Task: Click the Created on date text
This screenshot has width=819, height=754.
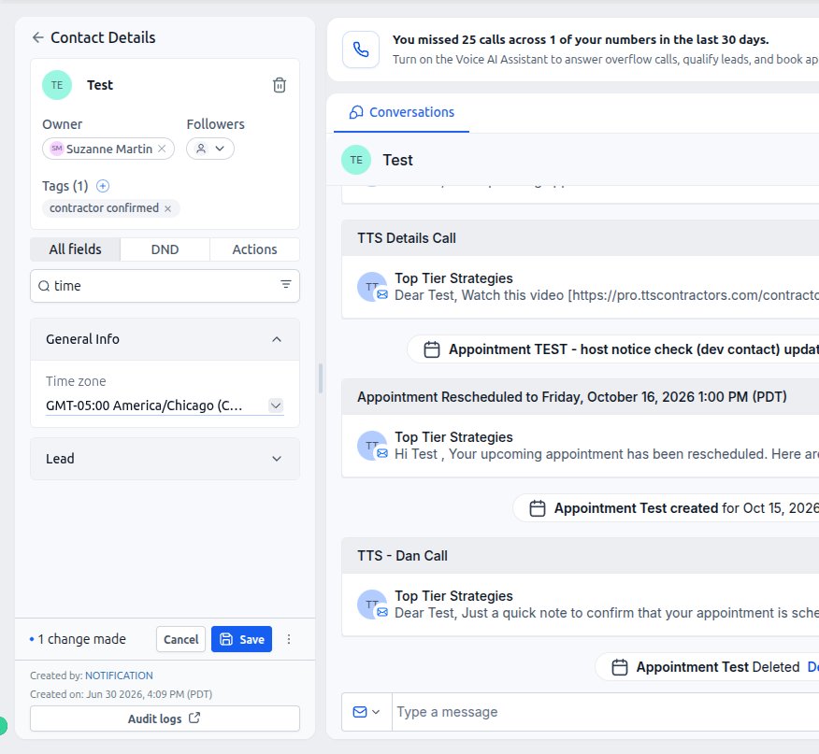Action: (x=122, y=694)
